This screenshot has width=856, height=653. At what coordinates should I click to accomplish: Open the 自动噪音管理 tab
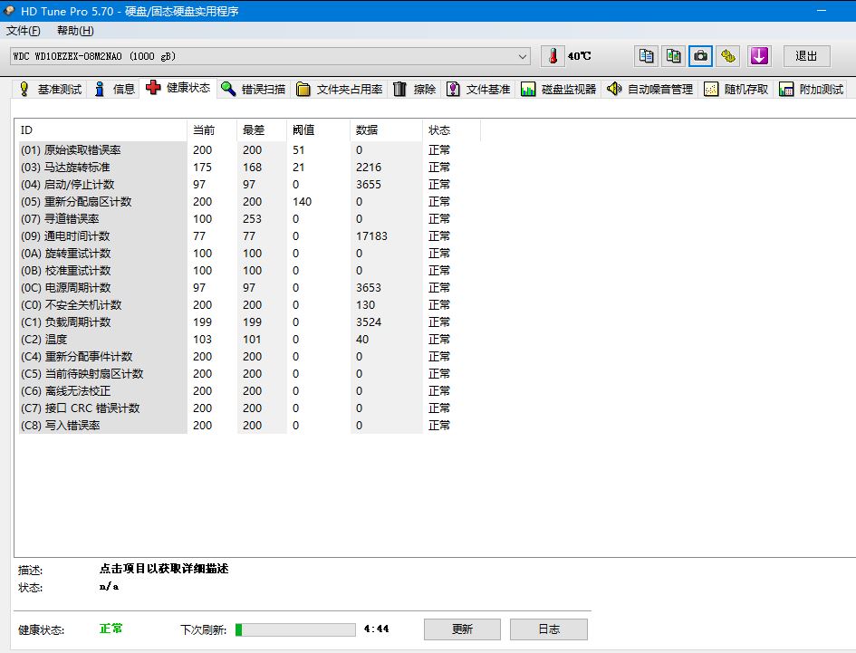pyautogui.click(x=649, y=89)
